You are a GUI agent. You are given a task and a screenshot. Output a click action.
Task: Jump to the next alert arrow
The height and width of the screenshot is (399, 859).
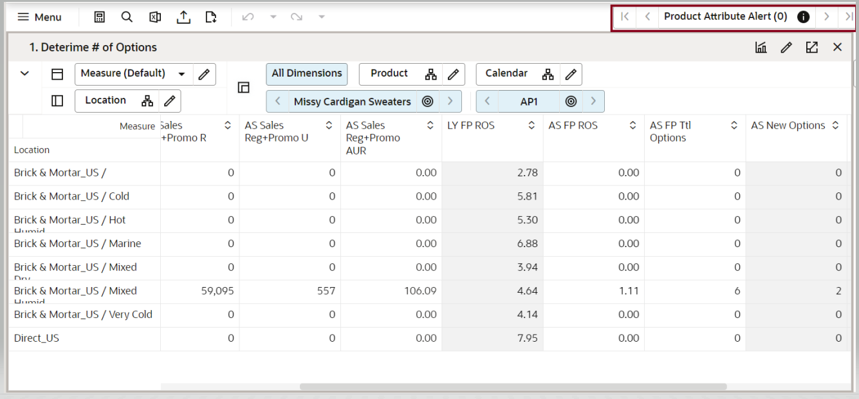[827, 17]
